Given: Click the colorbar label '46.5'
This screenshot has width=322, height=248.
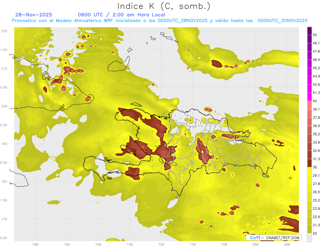Looking at the screenshot, I should click(x=316, y=60).
